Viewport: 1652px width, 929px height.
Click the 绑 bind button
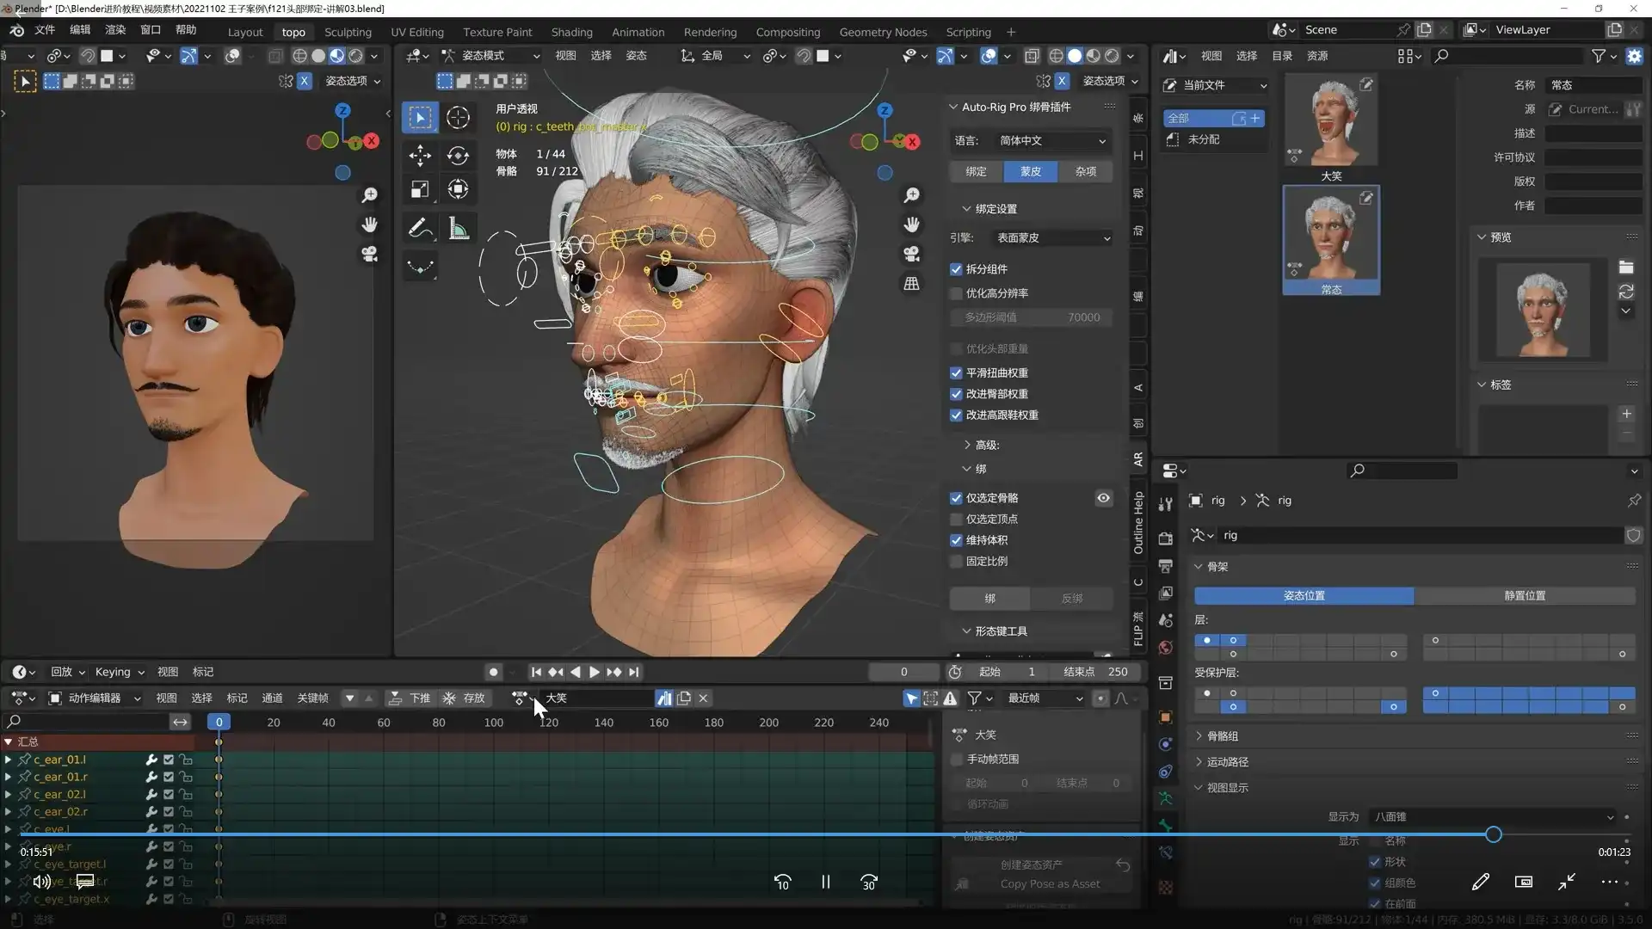pyautogui.click(x=989, y=598)
